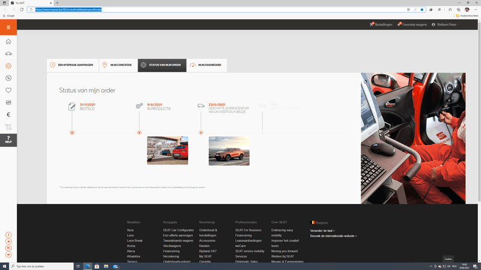Open Ibiza in footer Modellen

[x=130, y=230]
